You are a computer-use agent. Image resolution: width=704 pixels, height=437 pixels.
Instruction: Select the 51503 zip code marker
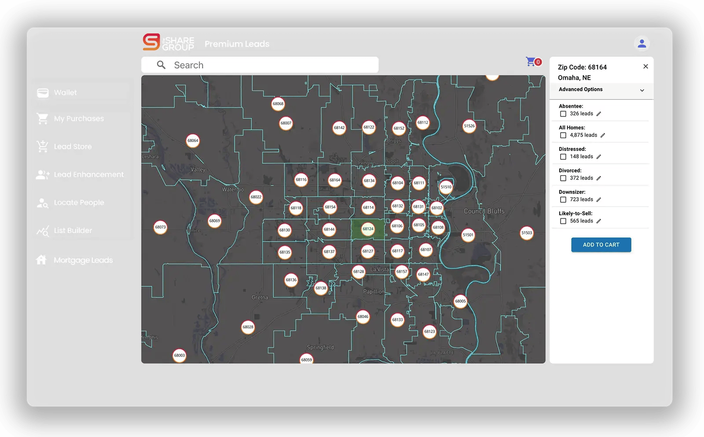pyautogui.click(x=527, y=233)
